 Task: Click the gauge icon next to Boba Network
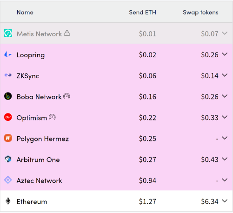(67, 96)
